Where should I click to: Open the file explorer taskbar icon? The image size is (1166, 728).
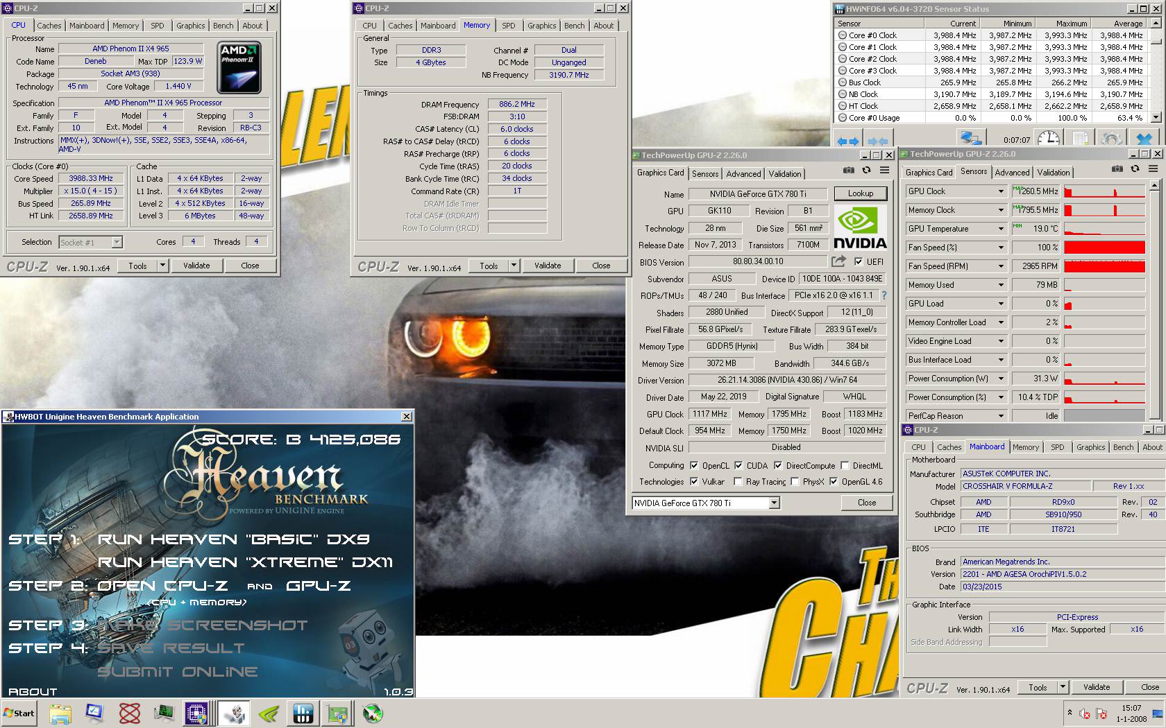click(60, 713)
